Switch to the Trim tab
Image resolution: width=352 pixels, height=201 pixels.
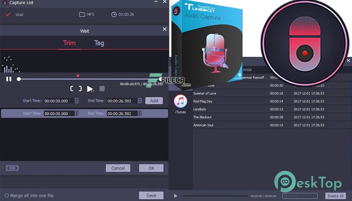coord(69,43)
